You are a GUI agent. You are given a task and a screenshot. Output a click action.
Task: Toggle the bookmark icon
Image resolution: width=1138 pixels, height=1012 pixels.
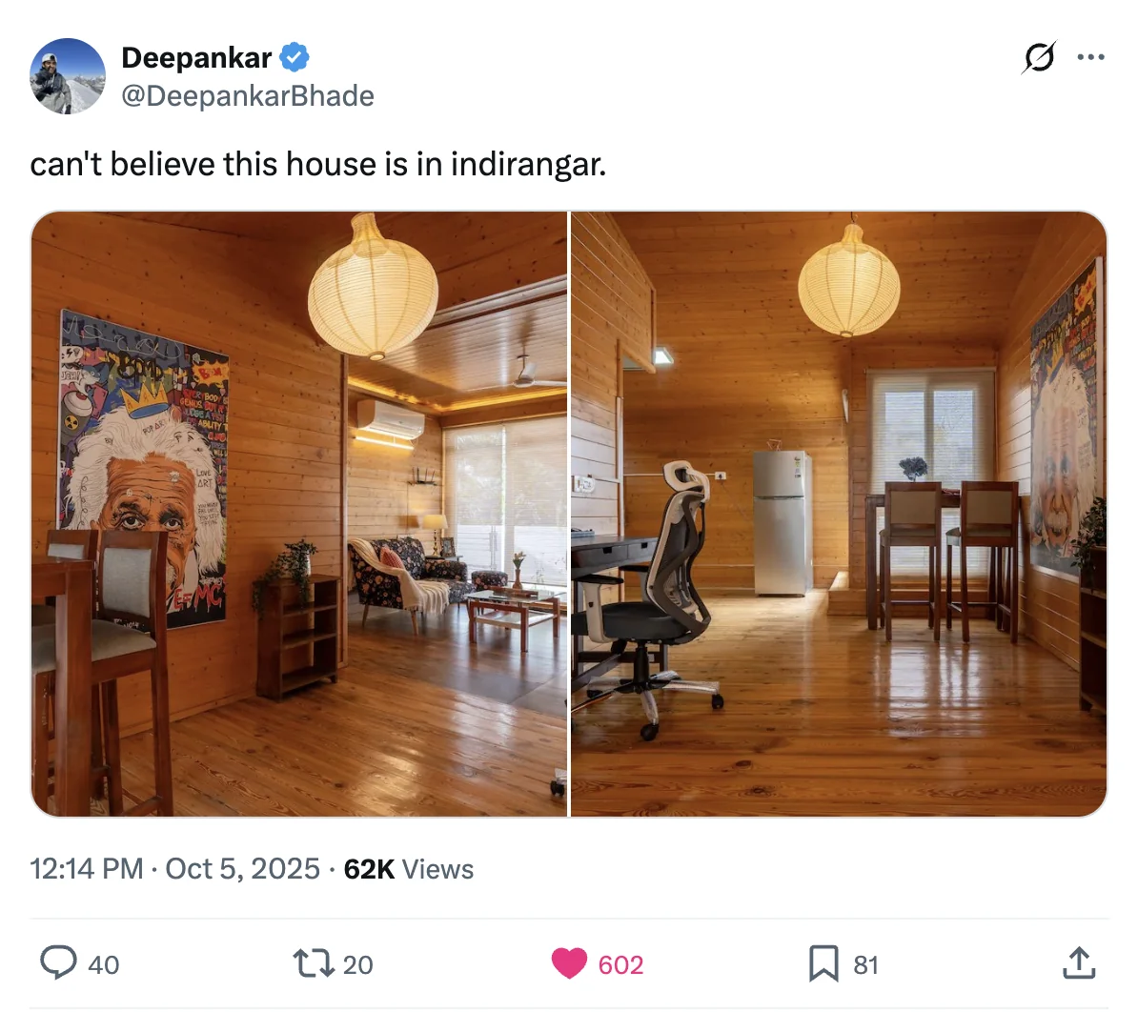click(x=823, y=963)
